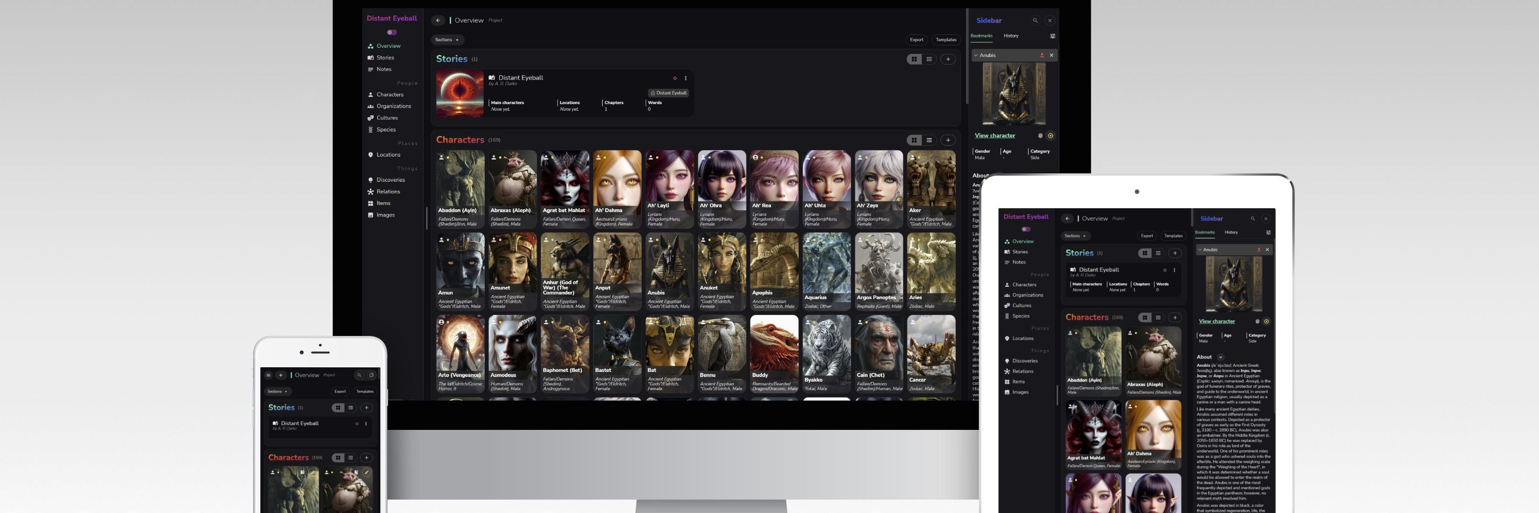Click the Species DNA icon in the desktop navigation
Screen dimensions: 1539x513
pos(370,130)
